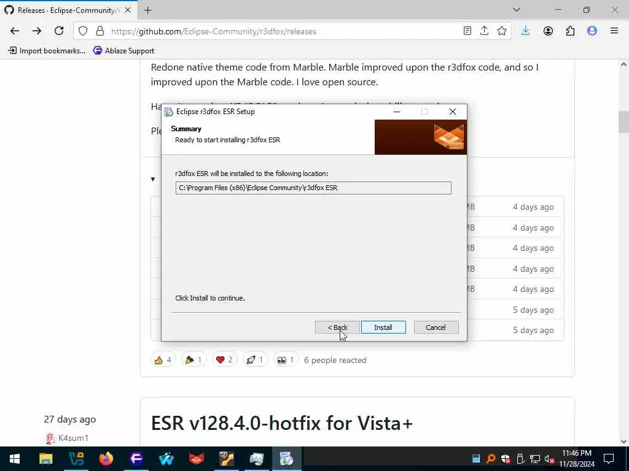Cancel the r3dfox ESR setup
629x471 pixels.
[x=436, y=327]
